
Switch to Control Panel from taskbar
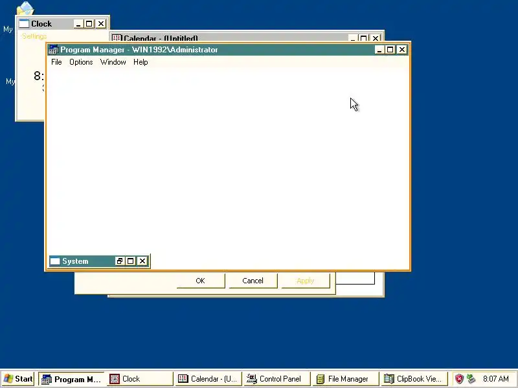click(x=278, y=379)
